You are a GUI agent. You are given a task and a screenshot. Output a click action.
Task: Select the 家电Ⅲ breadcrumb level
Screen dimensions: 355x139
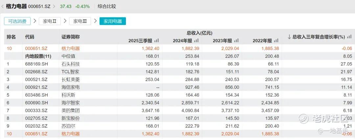80,21
